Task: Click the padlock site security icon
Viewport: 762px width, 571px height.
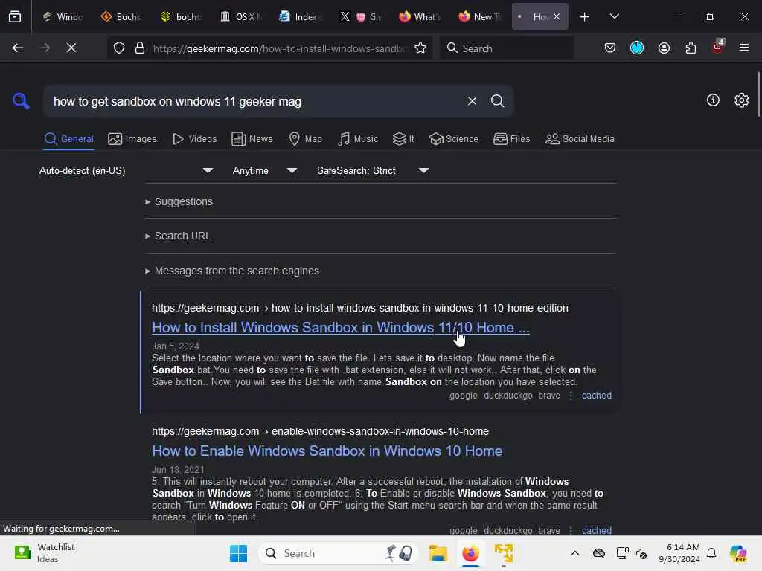Action: pos(140,48)
